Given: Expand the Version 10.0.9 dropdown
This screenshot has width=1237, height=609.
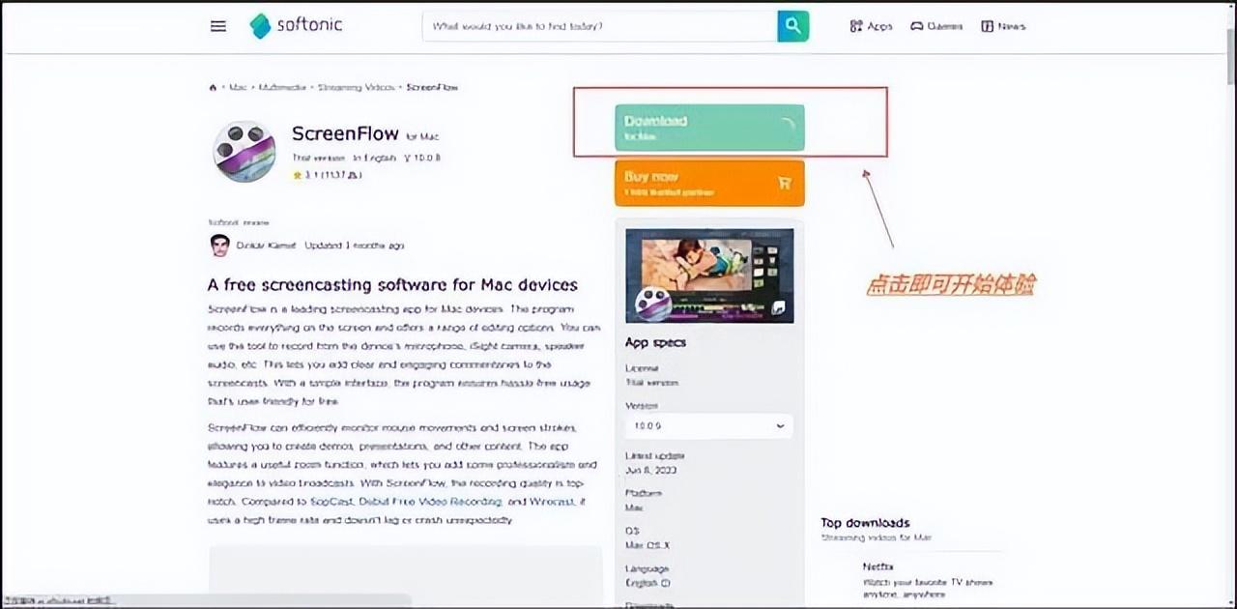Looking at the screenshot, I should (x=709, y=425).
